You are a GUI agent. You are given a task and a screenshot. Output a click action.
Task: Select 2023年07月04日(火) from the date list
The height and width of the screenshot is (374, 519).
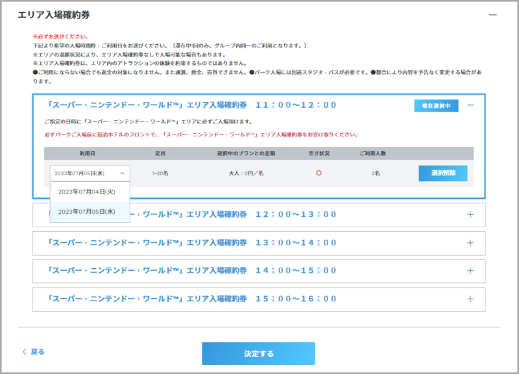click(90, 192)
